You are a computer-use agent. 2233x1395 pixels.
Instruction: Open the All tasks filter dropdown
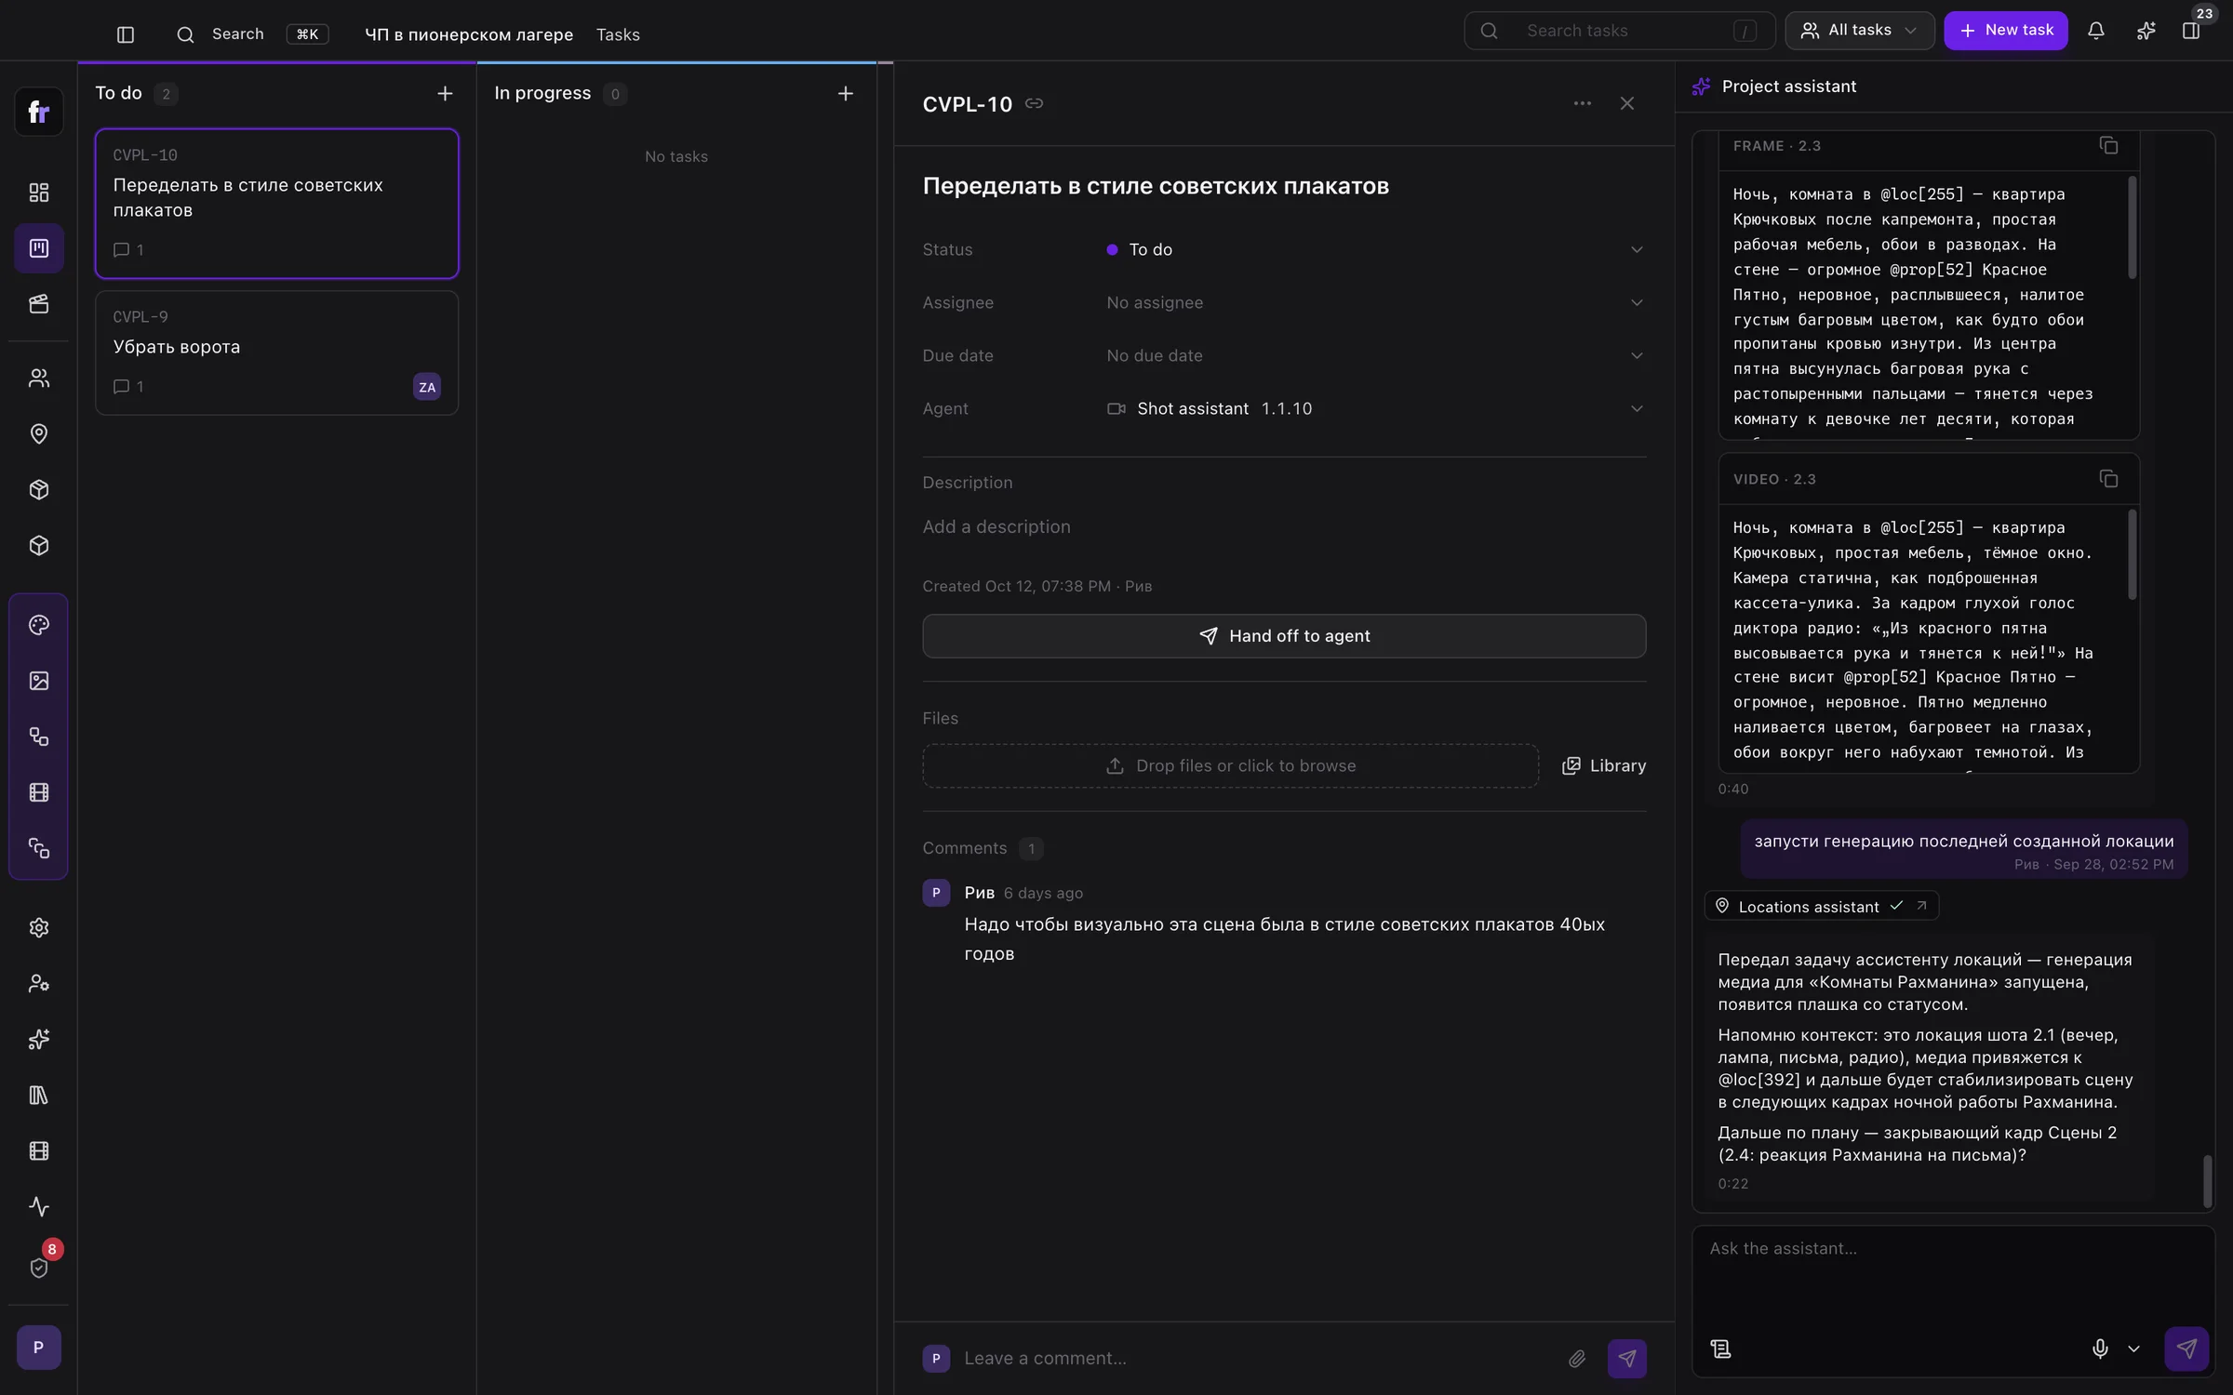point(1859,31)
